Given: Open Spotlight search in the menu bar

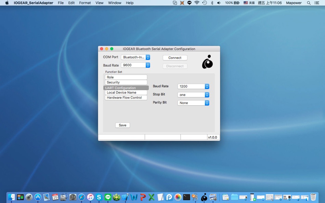Looking at the screenshot, I should point(309,3).
